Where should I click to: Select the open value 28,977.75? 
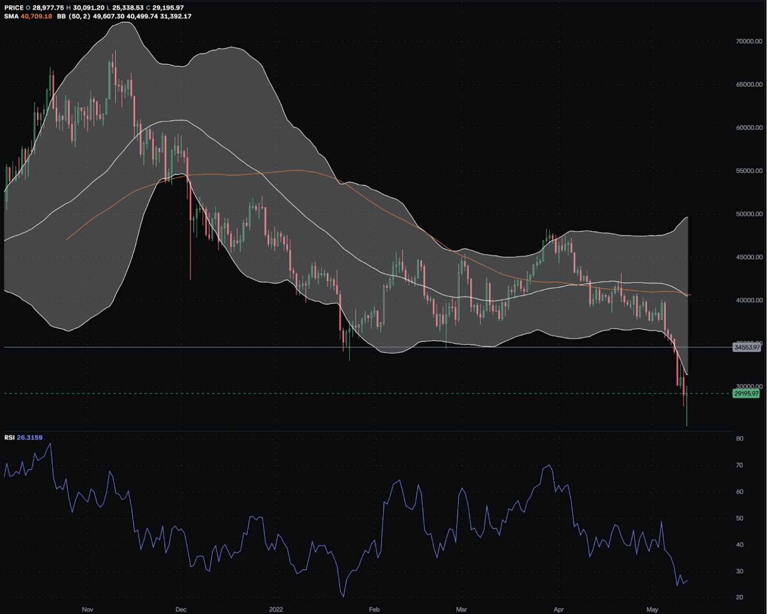point(48,8)
